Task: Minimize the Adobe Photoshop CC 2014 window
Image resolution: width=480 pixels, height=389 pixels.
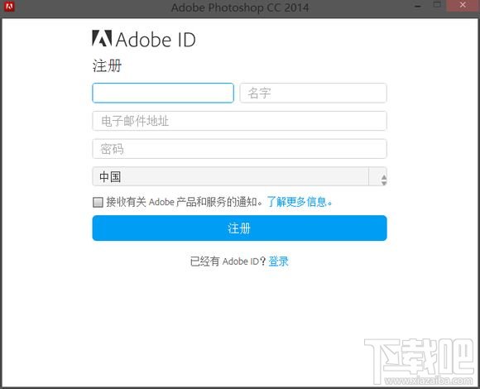Action: (418, 6)
